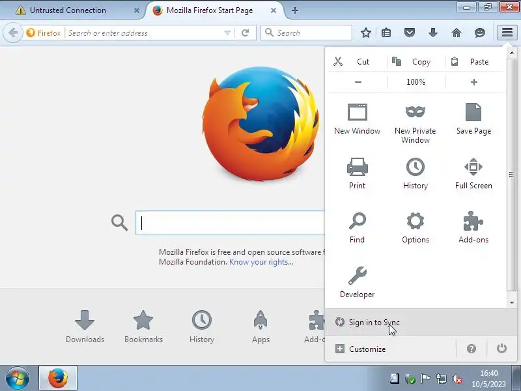
Task: Close the Firefox Start Page tab
Action: [x=274, y=10]
